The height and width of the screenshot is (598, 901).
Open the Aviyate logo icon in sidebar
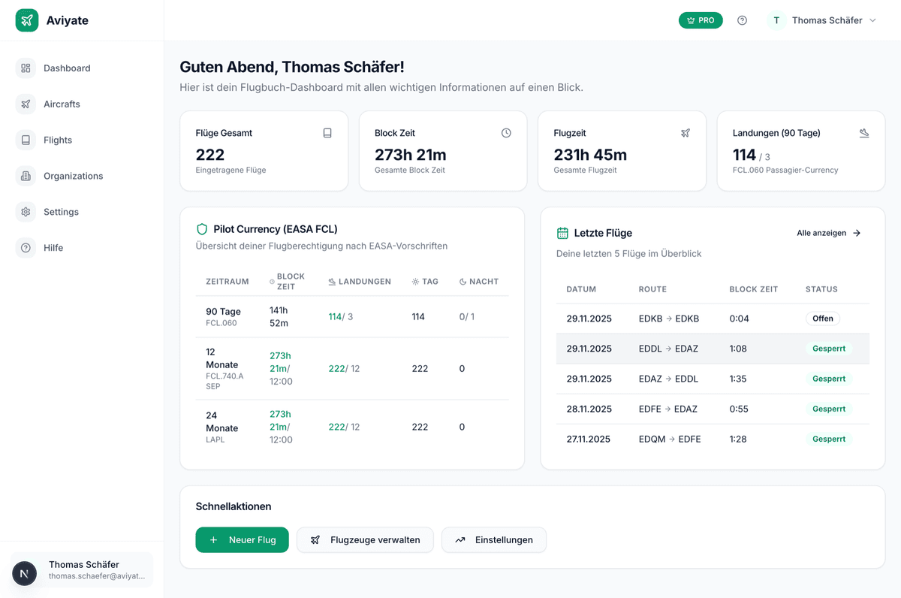tap(26, 20)
